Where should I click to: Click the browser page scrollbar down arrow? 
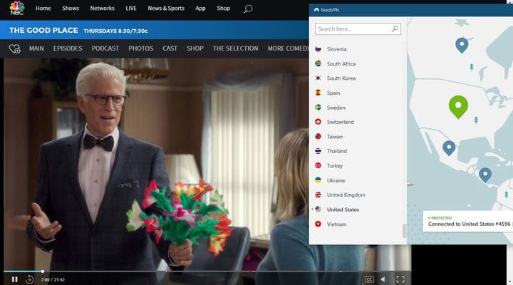(x=509, y=281)
